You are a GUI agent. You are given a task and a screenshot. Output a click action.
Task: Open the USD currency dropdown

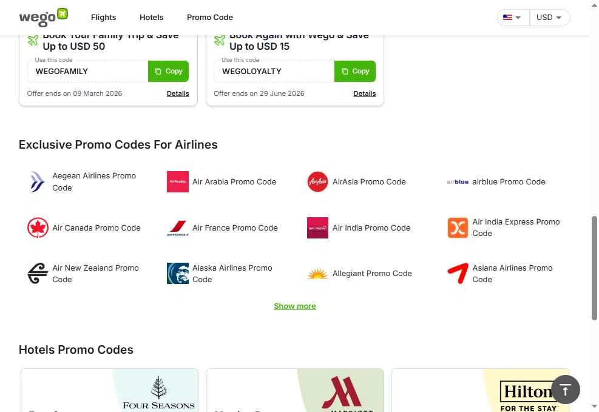tap(549, 18)
